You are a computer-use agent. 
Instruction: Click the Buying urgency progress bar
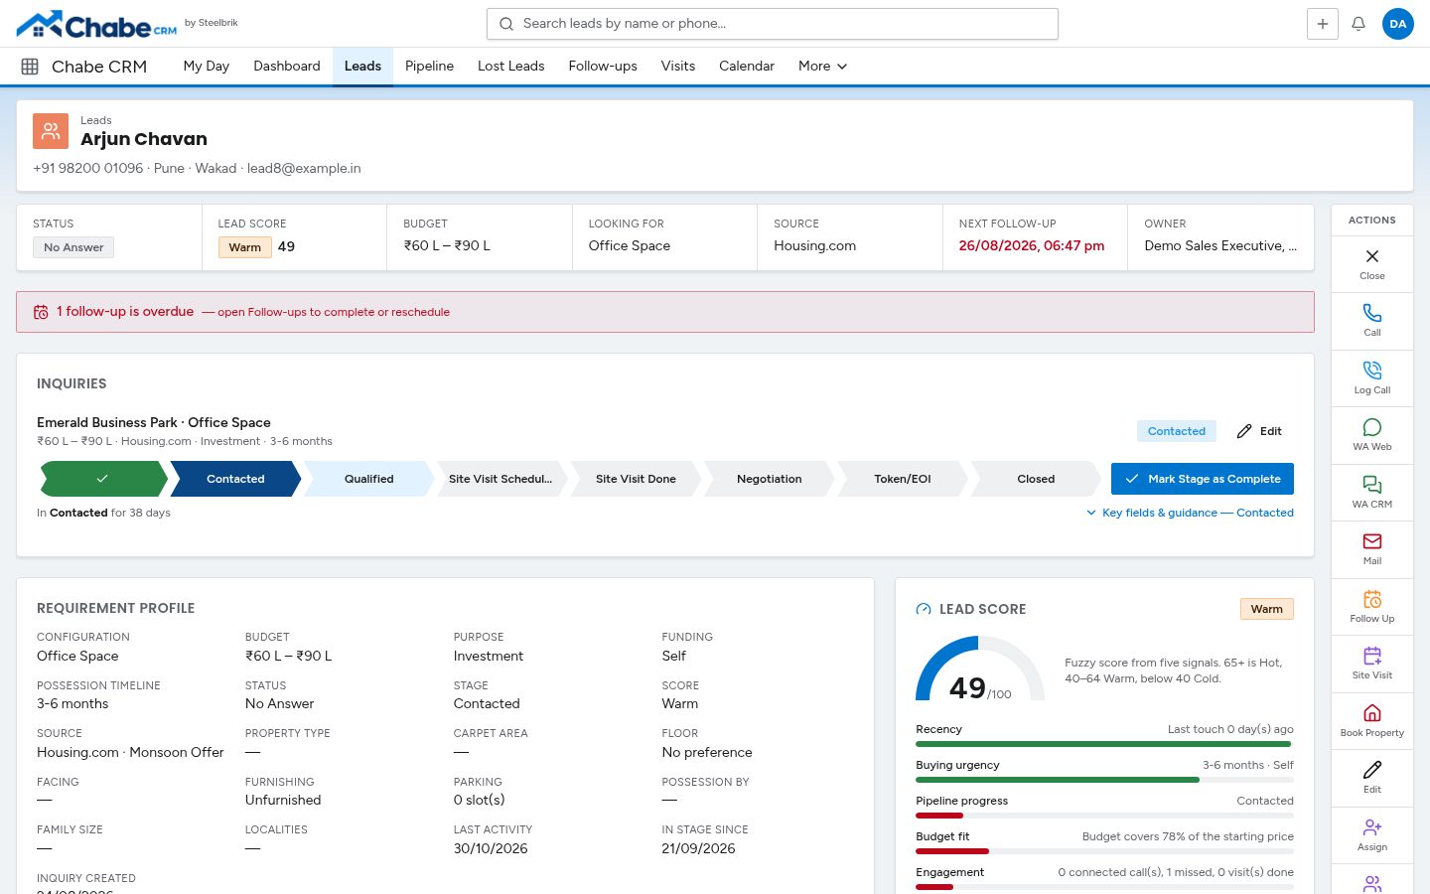click(x=1104, y=780)
